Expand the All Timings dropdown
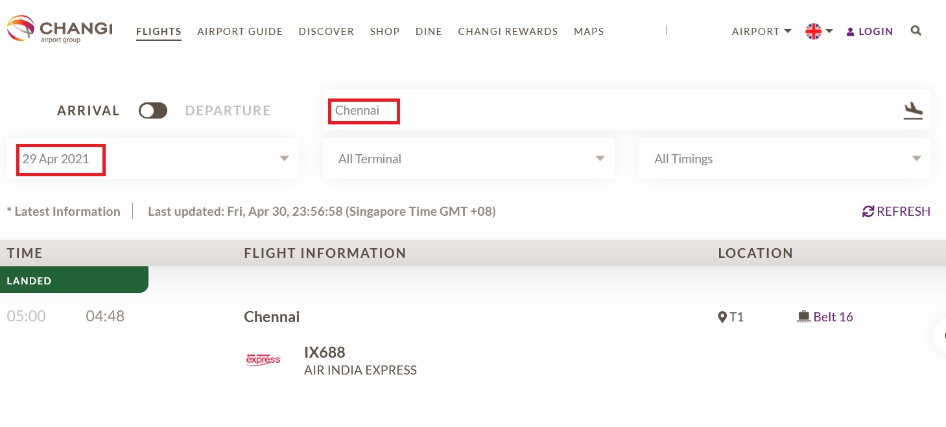 (785, 159)
